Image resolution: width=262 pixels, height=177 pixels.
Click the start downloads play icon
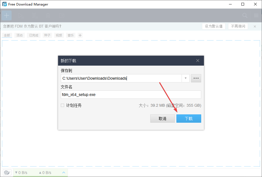click(x=21, y=16)
